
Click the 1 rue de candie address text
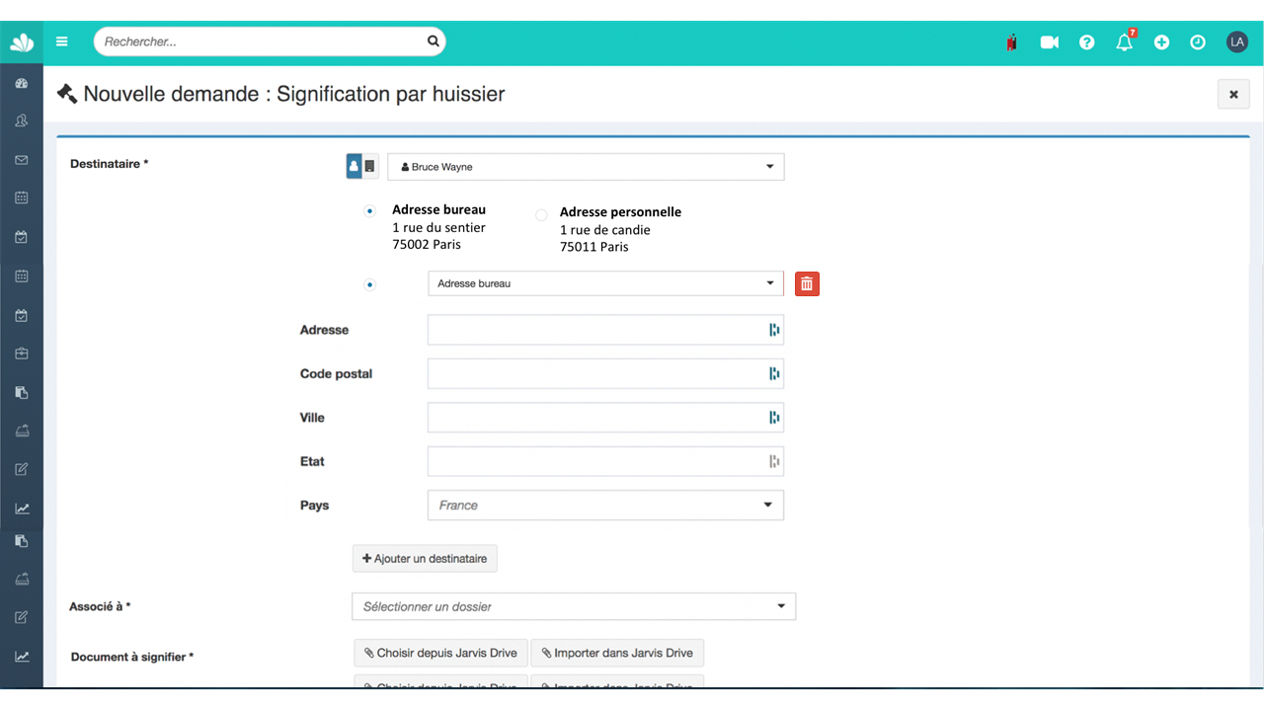pyautogui.click(x=604, y=230)
